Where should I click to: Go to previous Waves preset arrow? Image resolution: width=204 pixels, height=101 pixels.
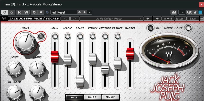tap(148, 19)
